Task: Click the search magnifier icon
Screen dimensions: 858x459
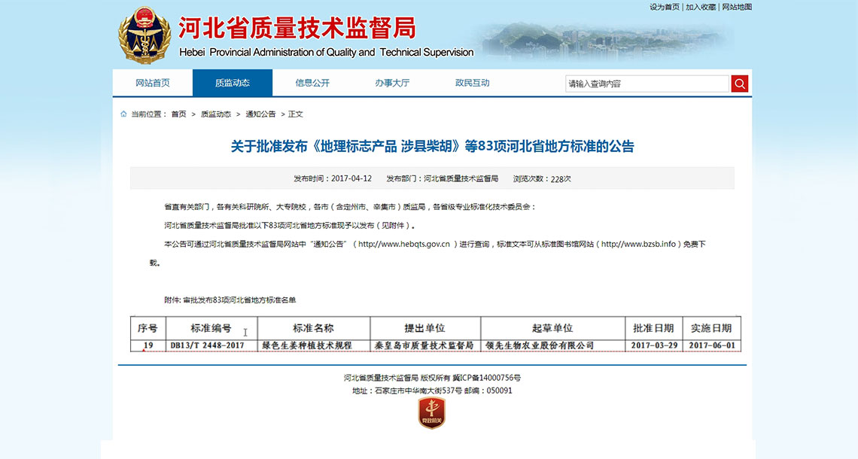Action: point(738,84)
